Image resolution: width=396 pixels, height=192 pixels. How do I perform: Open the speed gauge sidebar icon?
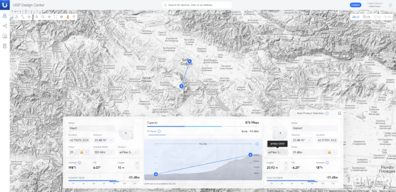coord(5,36)
